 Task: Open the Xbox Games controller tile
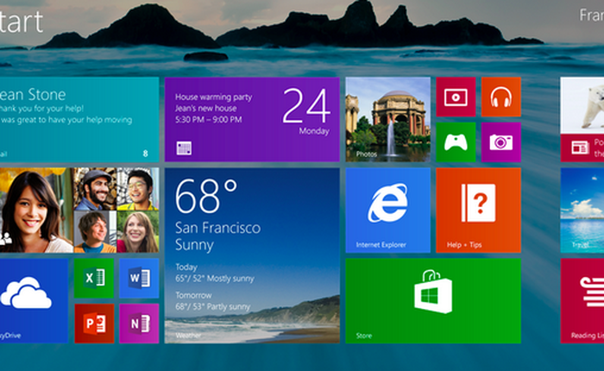[456, 142]
